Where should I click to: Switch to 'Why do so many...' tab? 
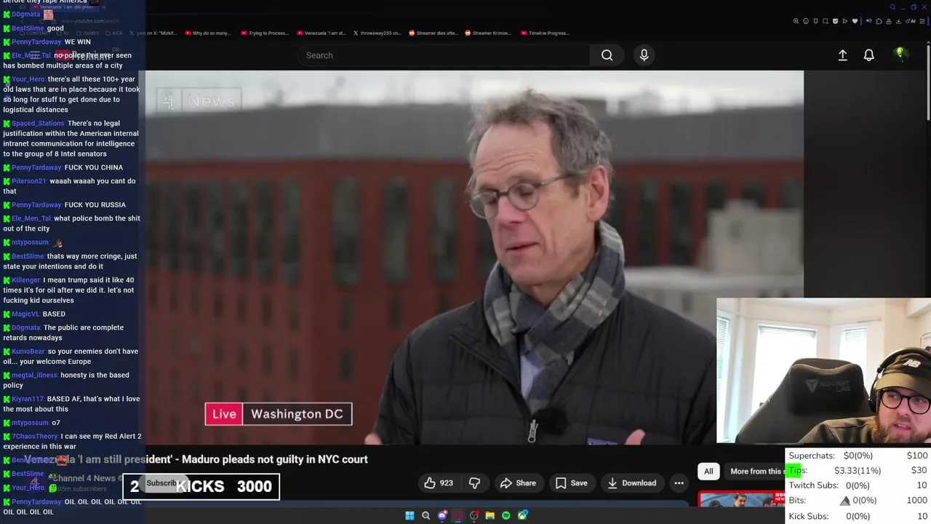(x=208, y=33)
